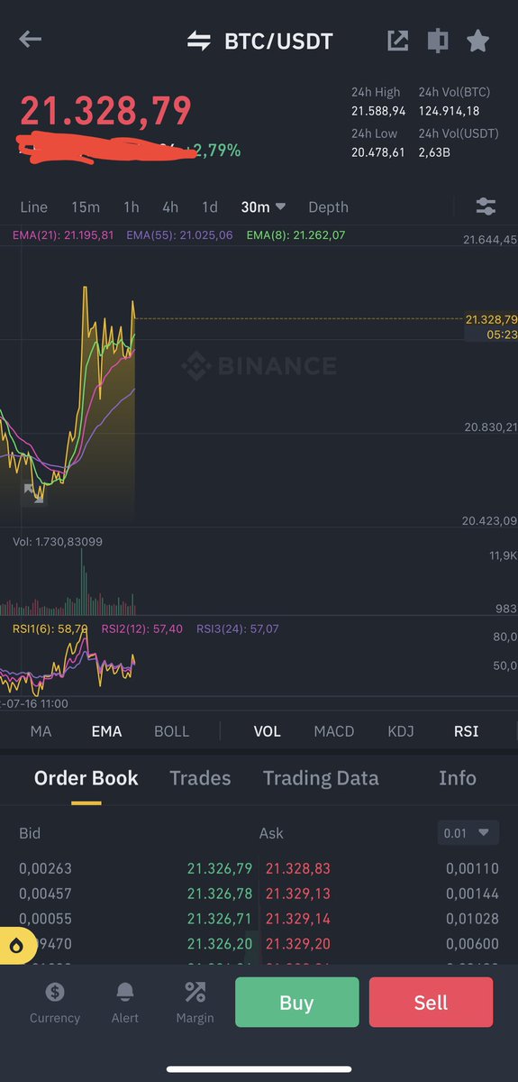Tap the Vol: 1.730,83099 label

click(x=58, y=543)
